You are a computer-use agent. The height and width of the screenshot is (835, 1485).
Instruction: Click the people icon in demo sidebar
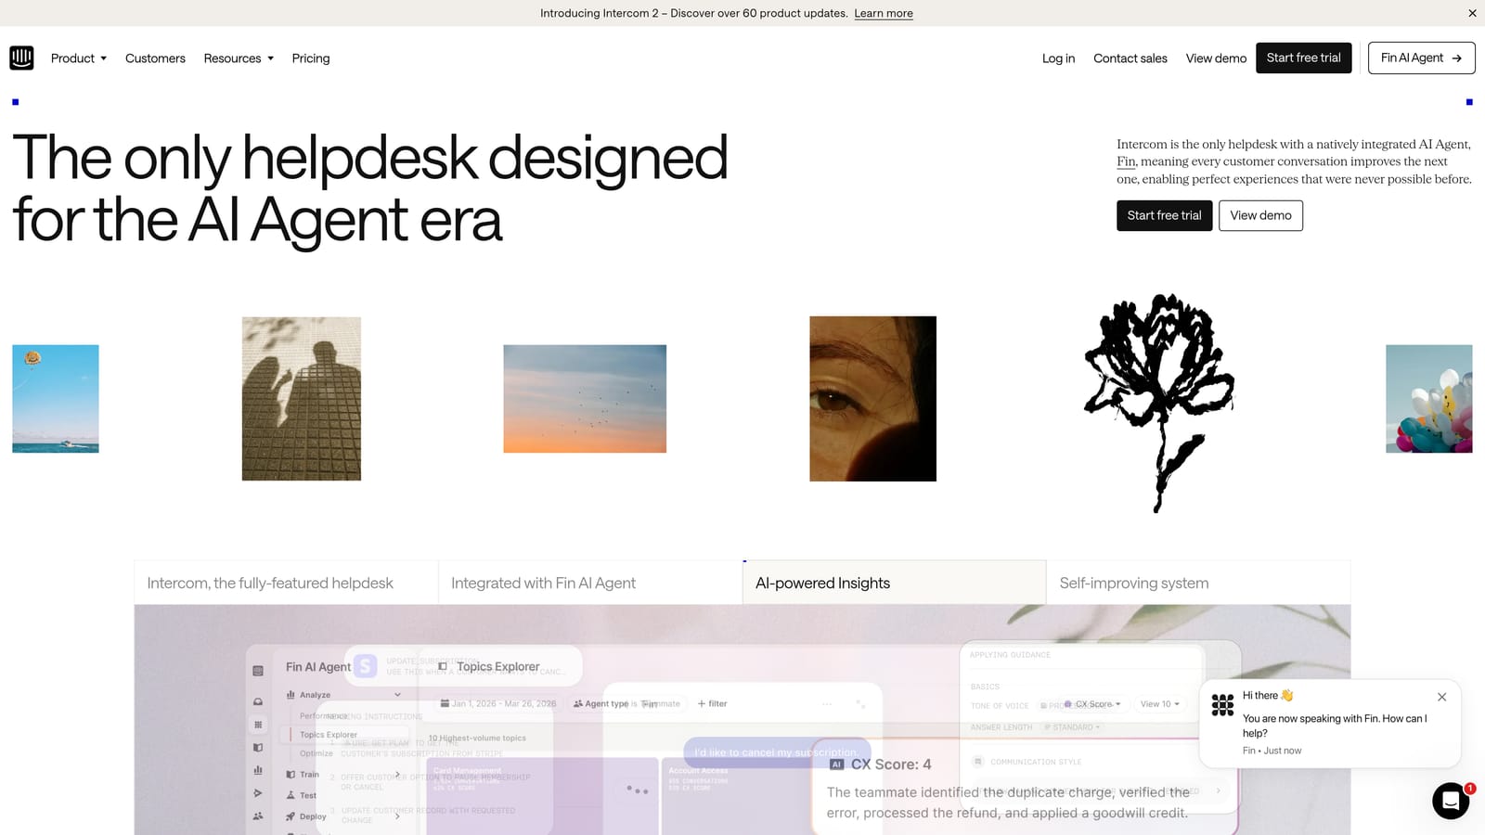[258, 816]
